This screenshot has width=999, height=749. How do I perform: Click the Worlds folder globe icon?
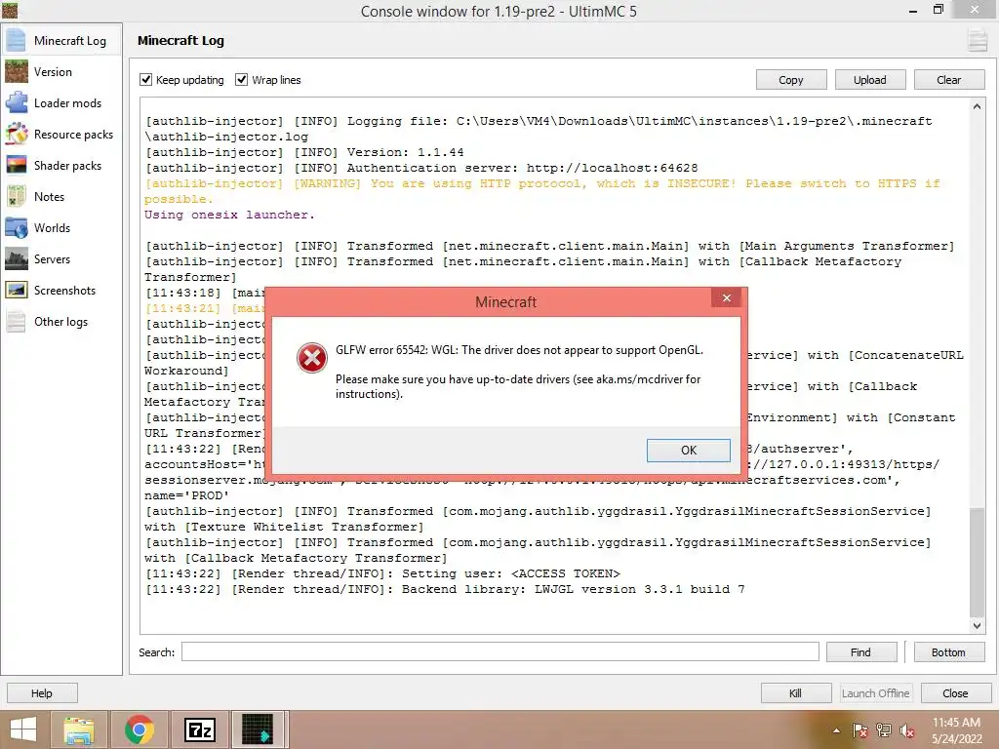[16, 227]
